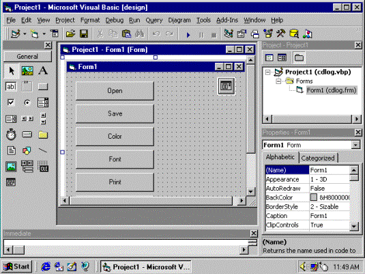365x274 pixels.
Task: Select the FileListBox control tool
Action: 11,150
